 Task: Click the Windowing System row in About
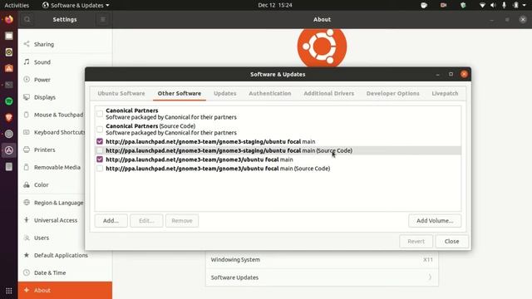(x=322, y=260)
